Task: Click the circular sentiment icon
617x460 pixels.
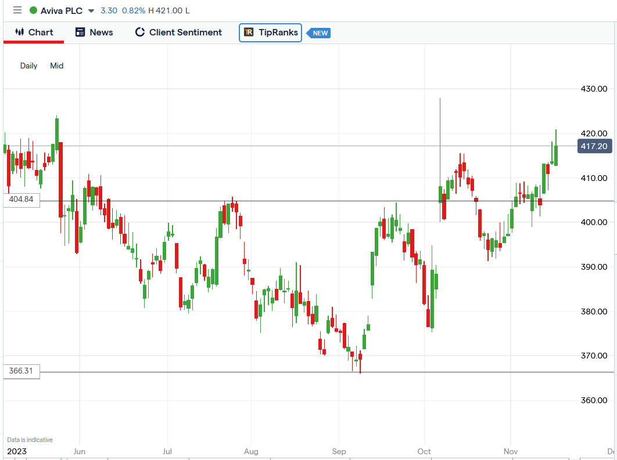Action: [x=139, y=32]
